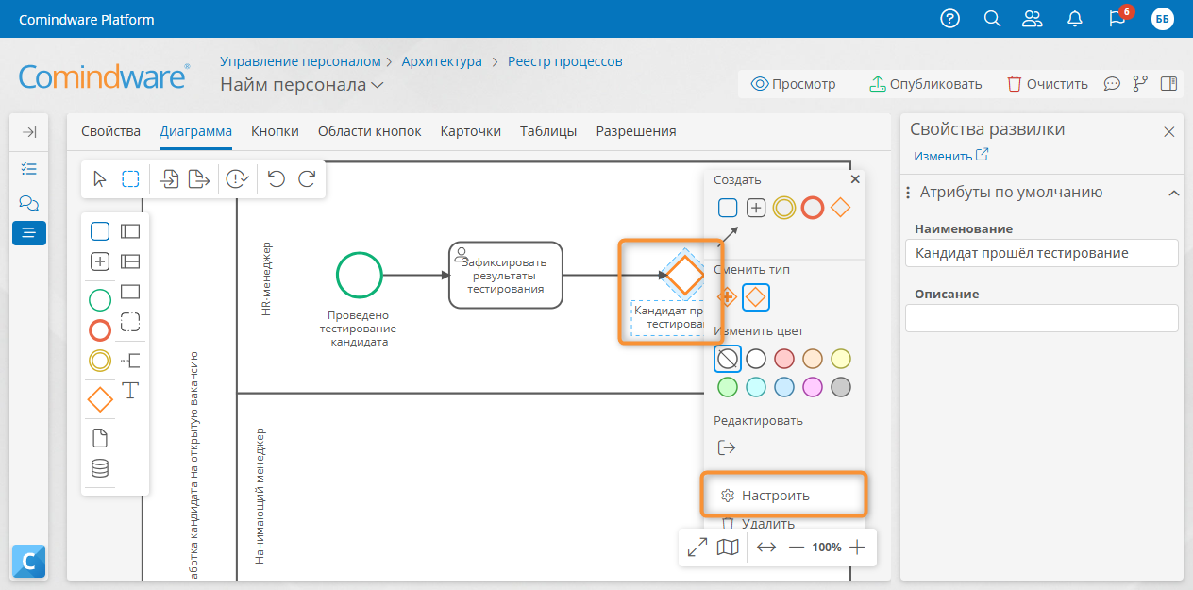Open the Реестр процессов breadcrumb link
The height and width of the screenshot is (590, 1193).
coord(565,61)
